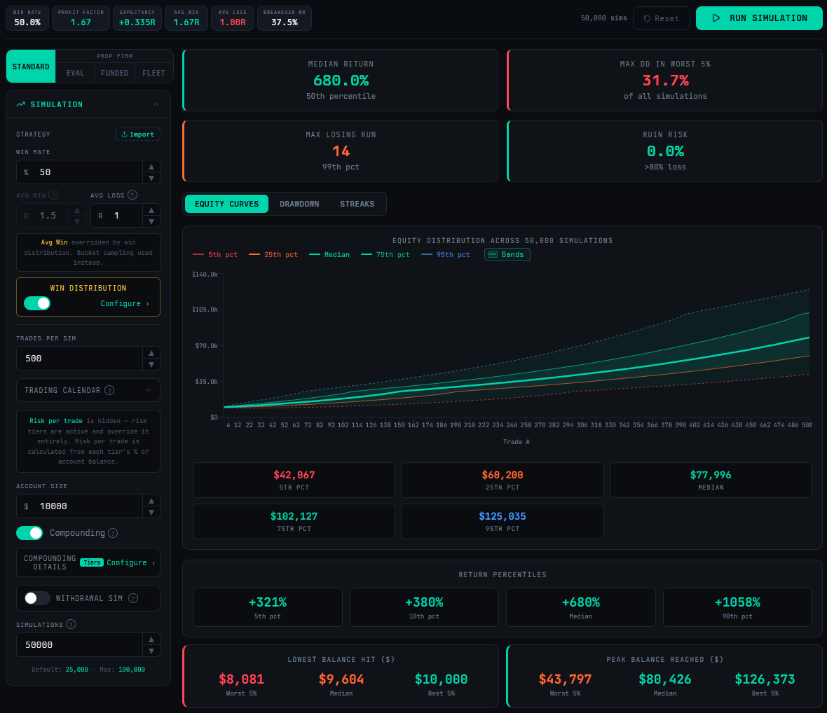827x713 pixels.
Task: Click the Import strategy button
Action: pos(137,134)
